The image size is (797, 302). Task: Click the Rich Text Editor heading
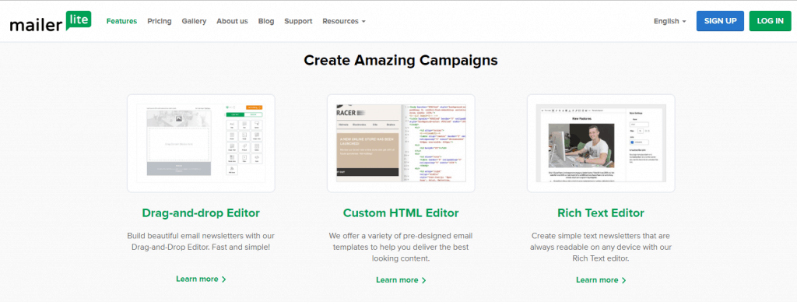(601, 212)
